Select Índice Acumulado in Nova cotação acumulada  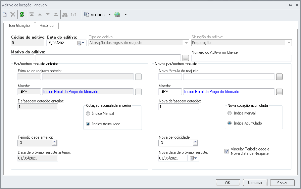[x=230, y=123]
